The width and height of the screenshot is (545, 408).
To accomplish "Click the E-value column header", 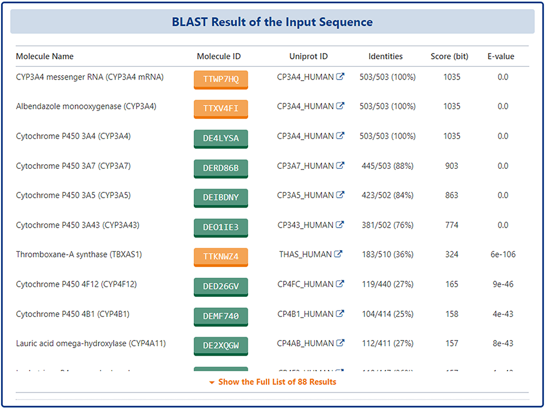I will (500, 56).
